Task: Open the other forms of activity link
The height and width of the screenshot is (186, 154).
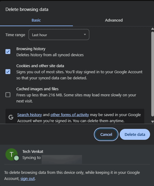Action: (x=70, y=115)
